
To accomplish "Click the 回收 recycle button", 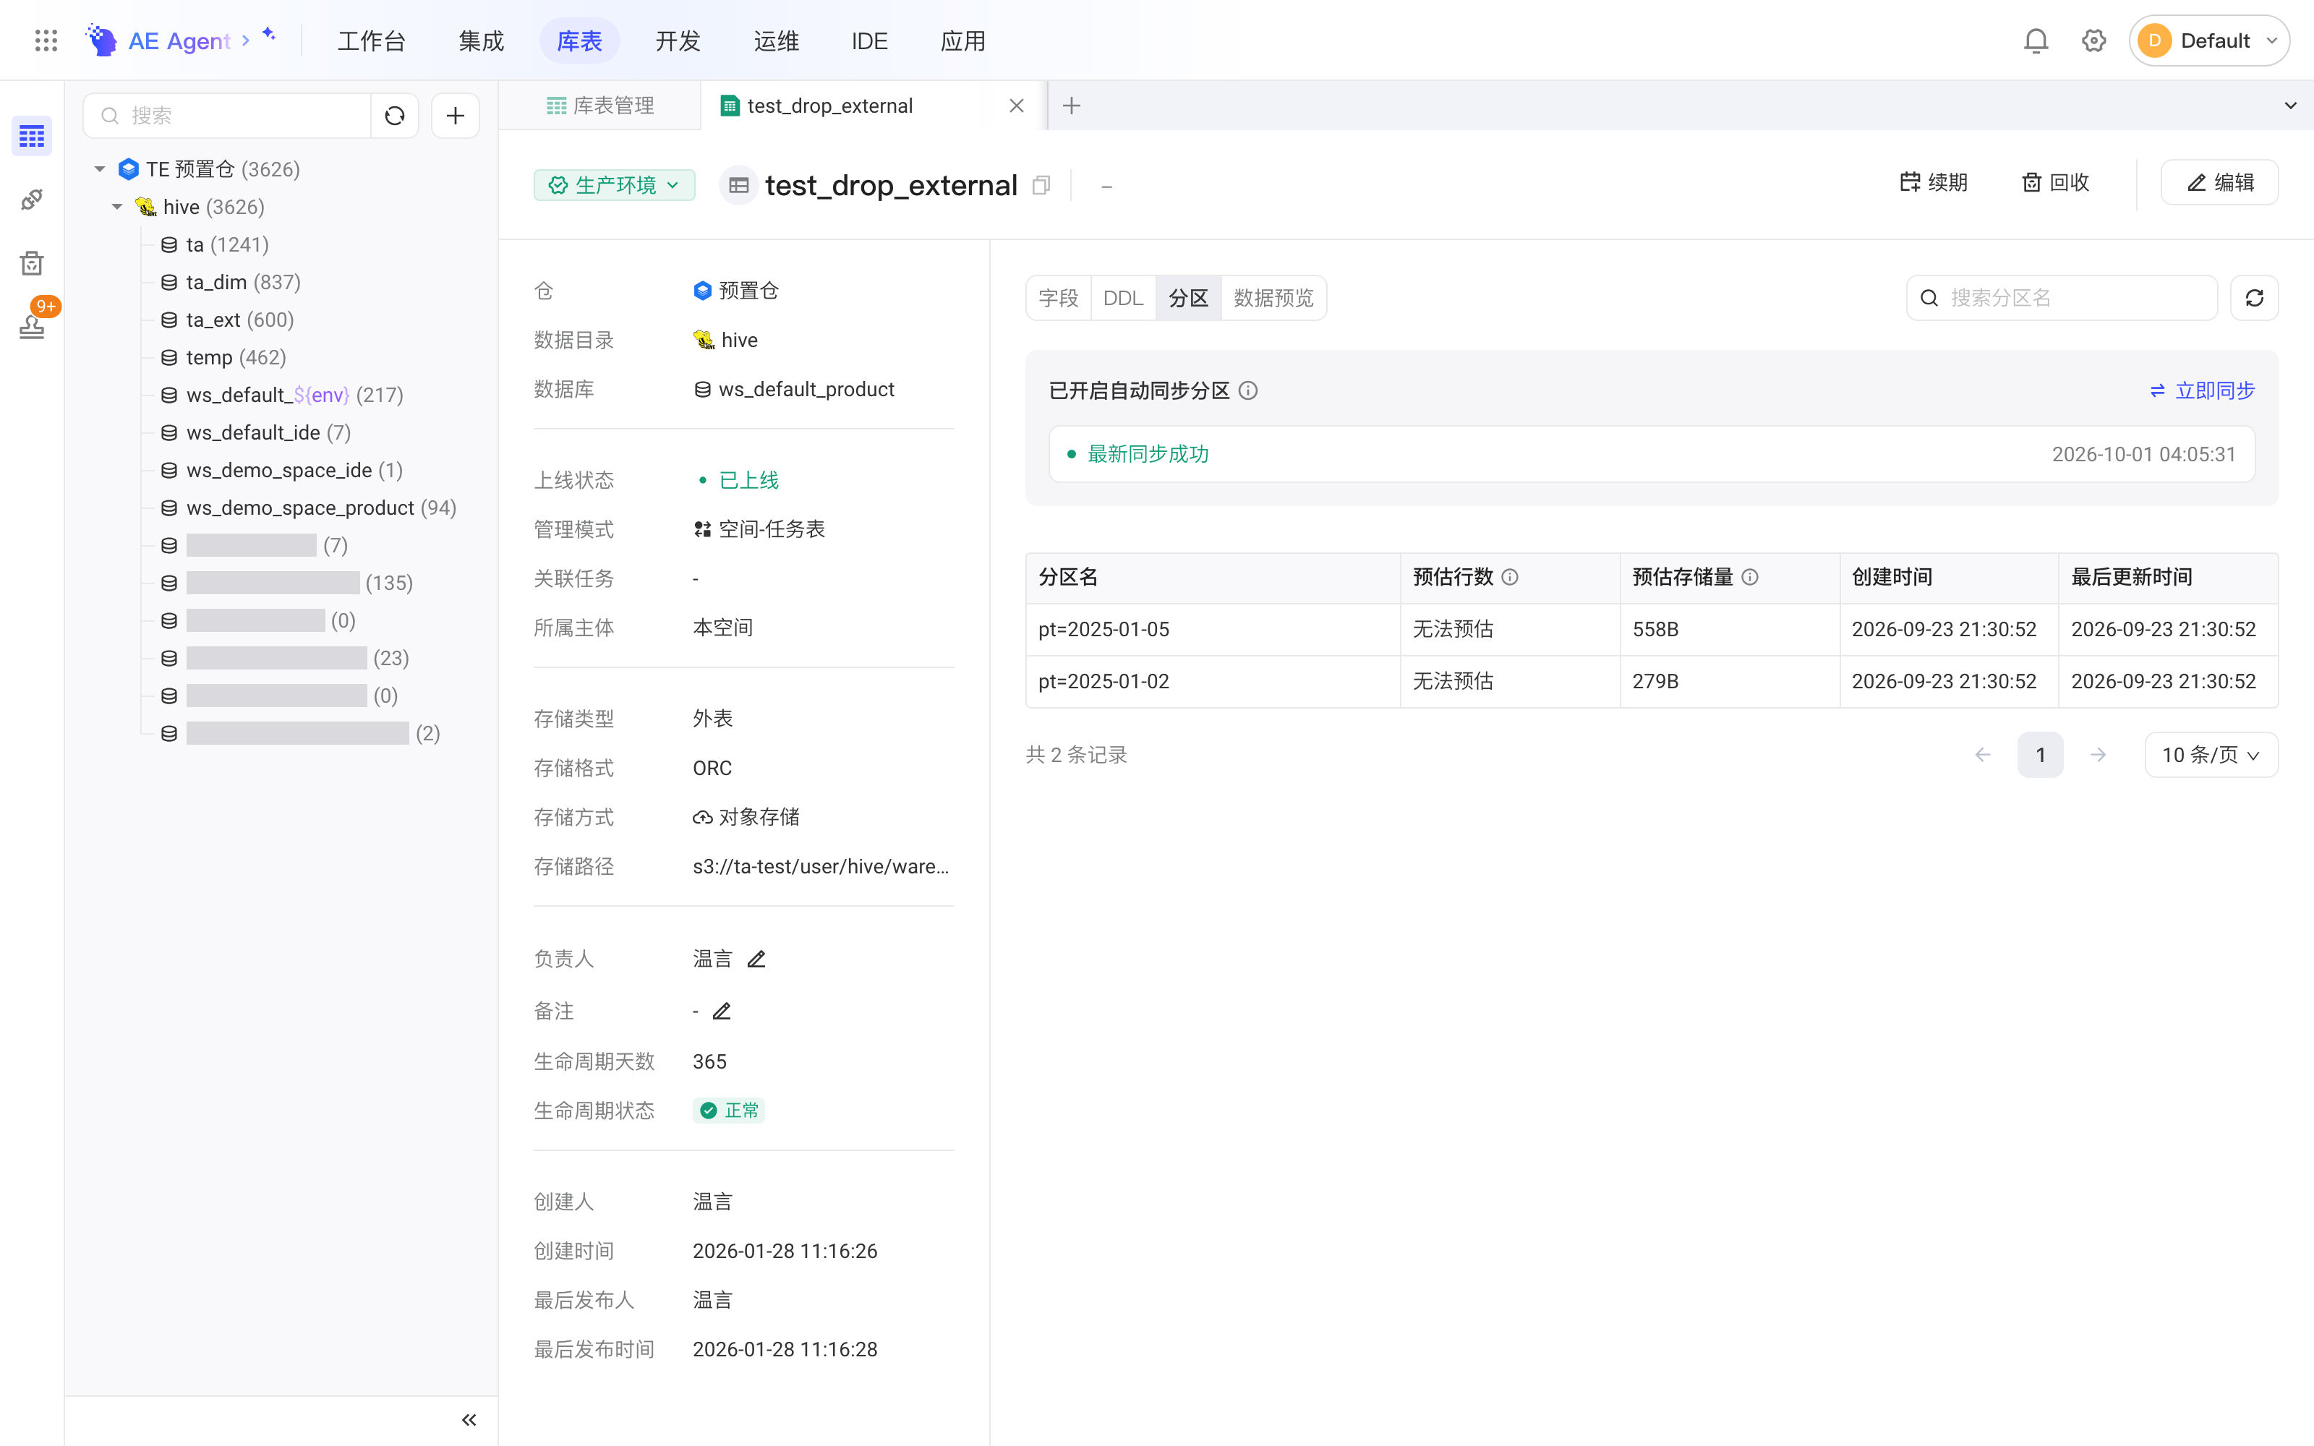I will [x=2056, y=183].
